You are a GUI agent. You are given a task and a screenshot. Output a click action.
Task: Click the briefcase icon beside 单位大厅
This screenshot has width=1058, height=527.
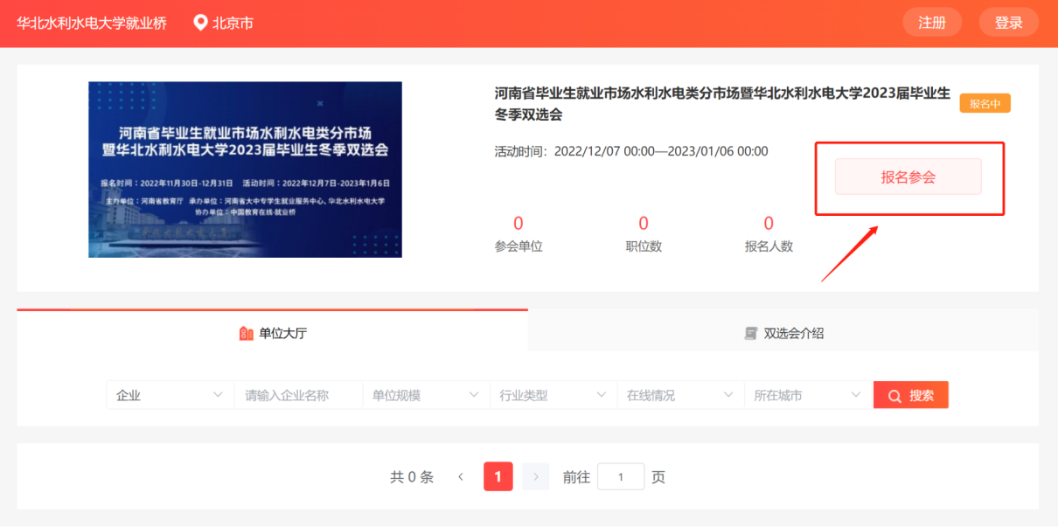coord(246,333)
